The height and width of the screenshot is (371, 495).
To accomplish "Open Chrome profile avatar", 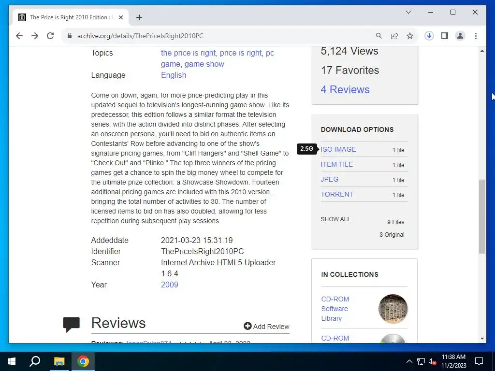I will coord(460,36).
